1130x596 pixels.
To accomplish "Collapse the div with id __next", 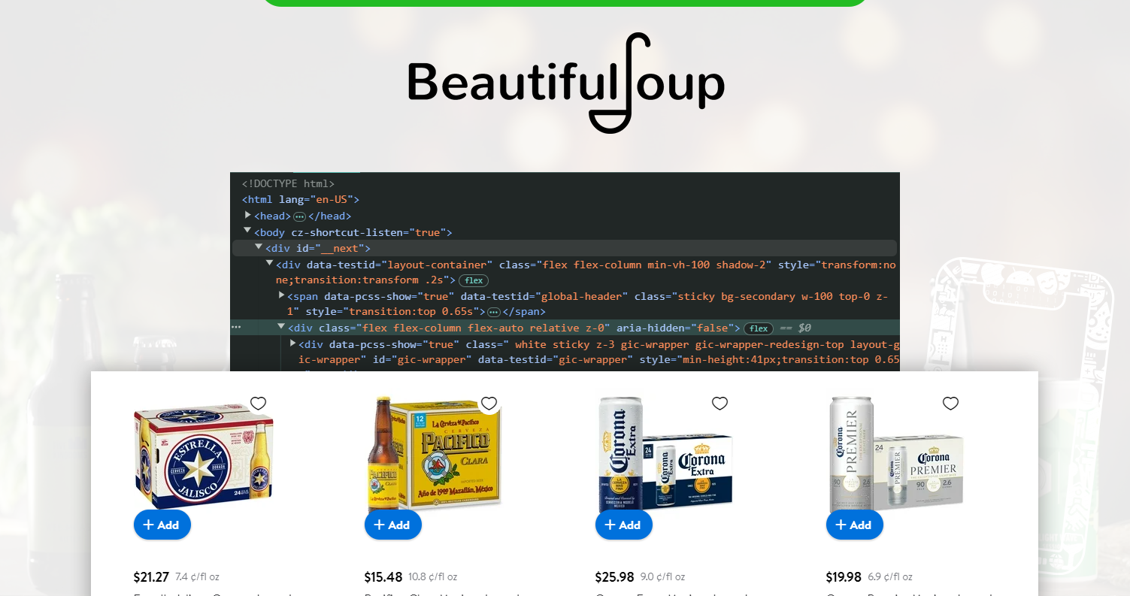I will click(x=259, y=247).
